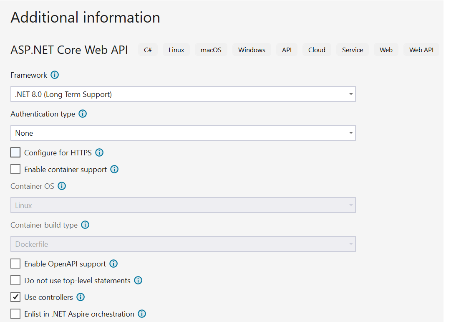Image resolution: width=451 pixels, height=322 pixels.
Task: Click the Authentication type label
Action: point(43,114)
